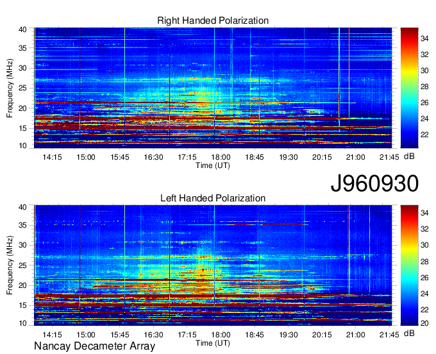The width and height of the screenshot is (436, 354).
Task: Click the "16:30" time tick under Right Handed plot
Action: coord(153,157)
